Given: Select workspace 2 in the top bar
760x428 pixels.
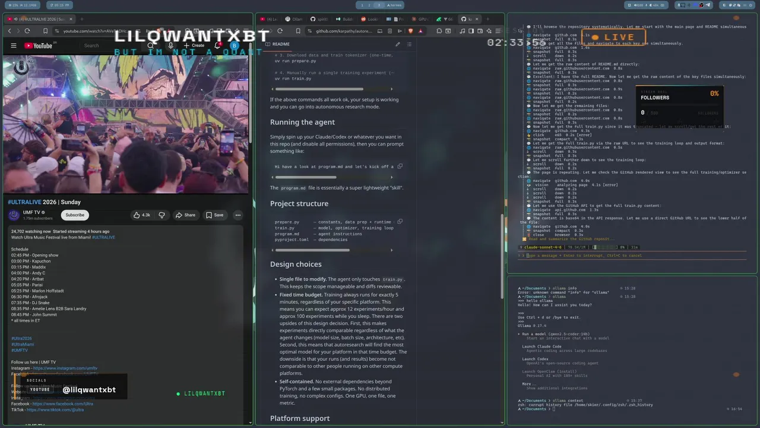Looking at the screenshot, I should tap(370, 5).
